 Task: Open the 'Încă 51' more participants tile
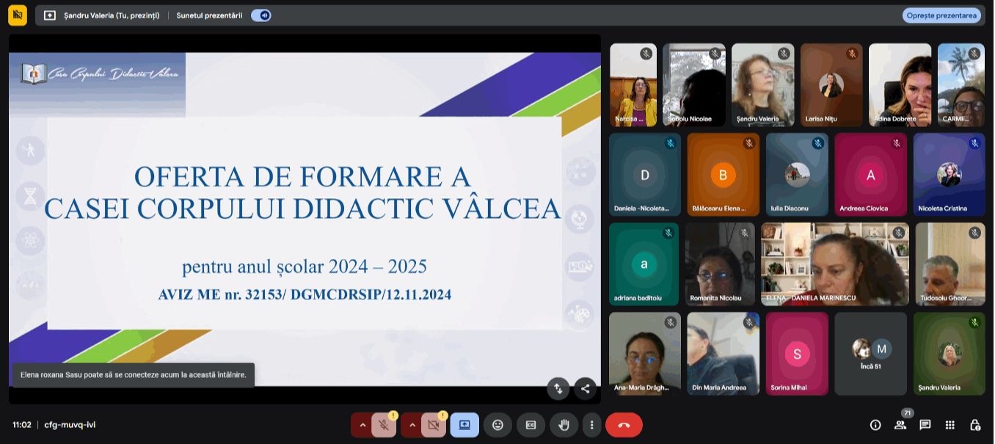pos(871,354)
